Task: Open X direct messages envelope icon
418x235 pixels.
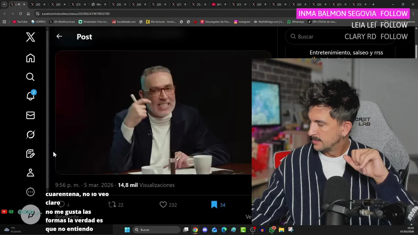Action: pyautogui.click(x=30, y=115)
